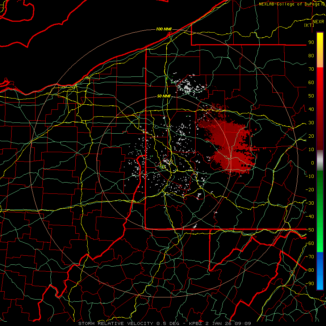Select the positive 70 scale value
326x326 pixels.
pos(311,69)
